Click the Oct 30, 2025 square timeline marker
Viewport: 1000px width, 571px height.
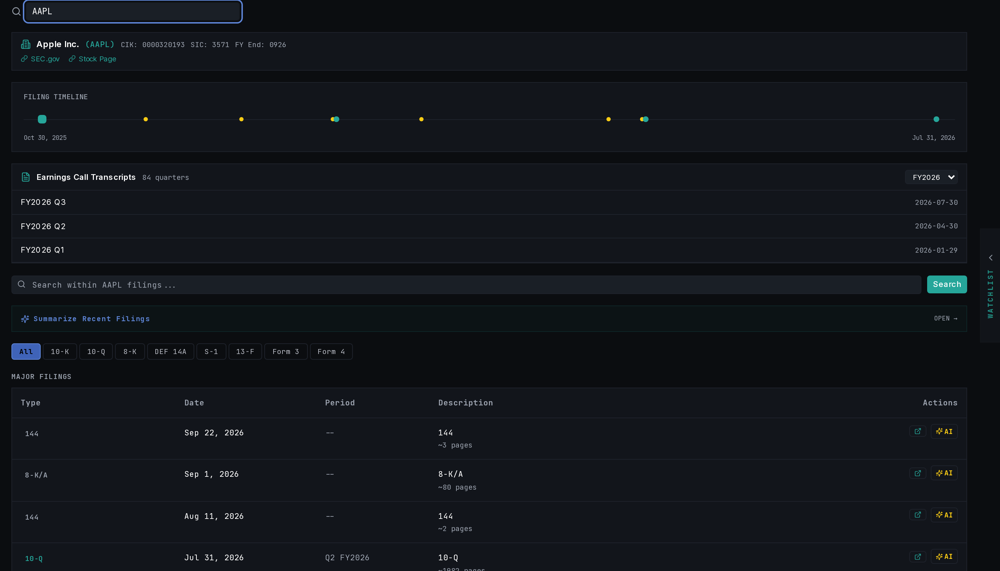coord(42,119)
